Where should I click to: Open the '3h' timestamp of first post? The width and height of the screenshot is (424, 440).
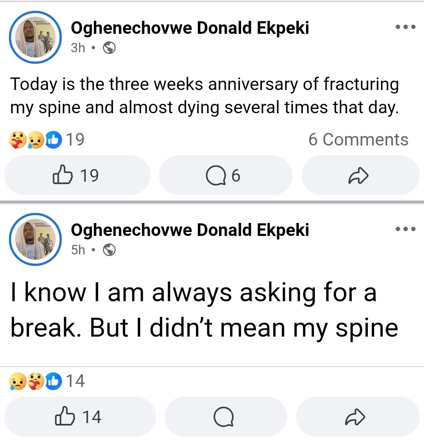pos(78,48)
